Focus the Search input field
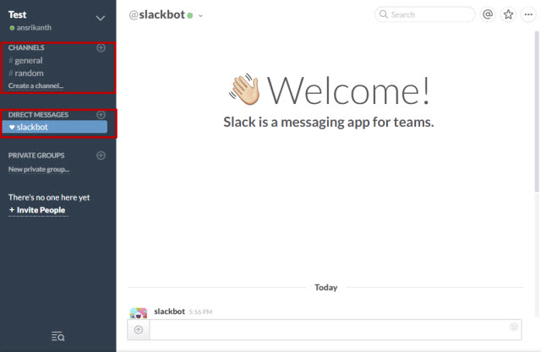 coord(424,14)
